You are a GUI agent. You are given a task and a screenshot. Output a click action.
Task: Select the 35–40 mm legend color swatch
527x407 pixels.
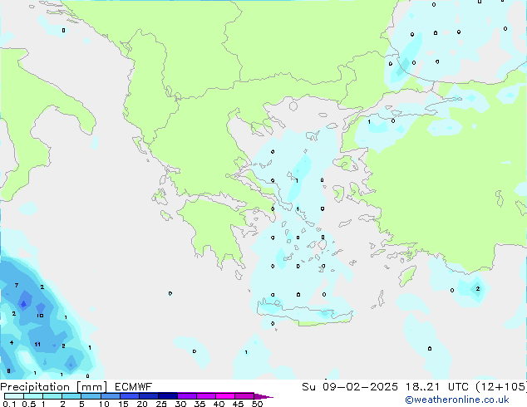pyautogui.click(x=205, y=396)
